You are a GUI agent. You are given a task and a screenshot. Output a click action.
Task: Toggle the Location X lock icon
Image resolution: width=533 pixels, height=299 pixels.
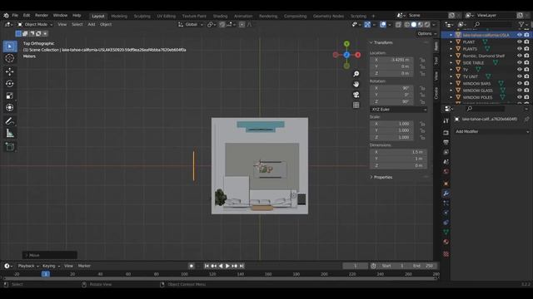422,60
